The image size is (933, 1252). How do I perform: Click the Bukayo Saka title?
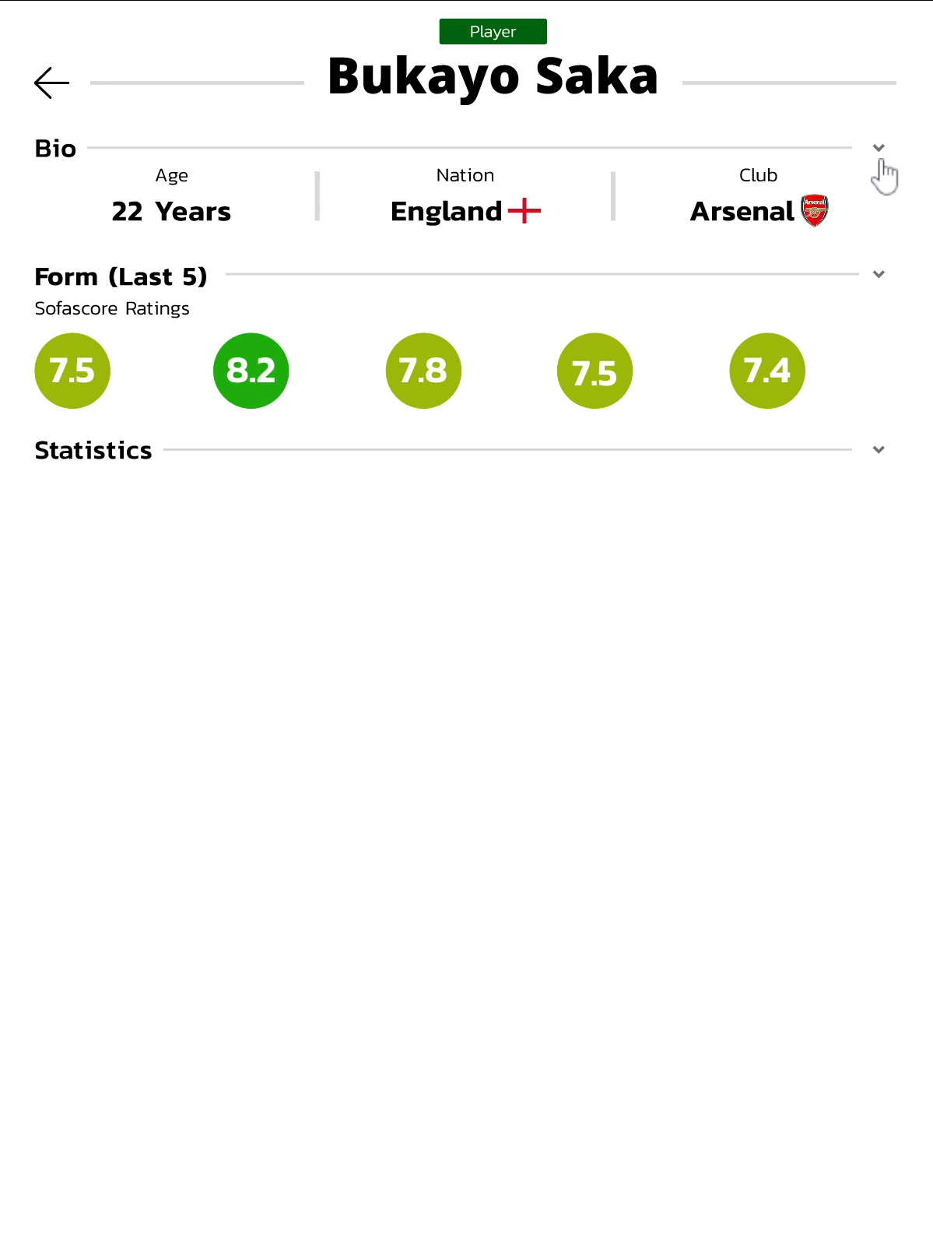pos(493,76)
